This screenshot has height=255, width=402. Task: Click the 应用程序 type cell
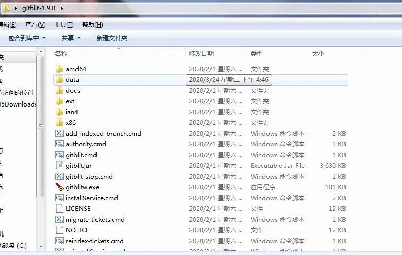coord(263,187)
